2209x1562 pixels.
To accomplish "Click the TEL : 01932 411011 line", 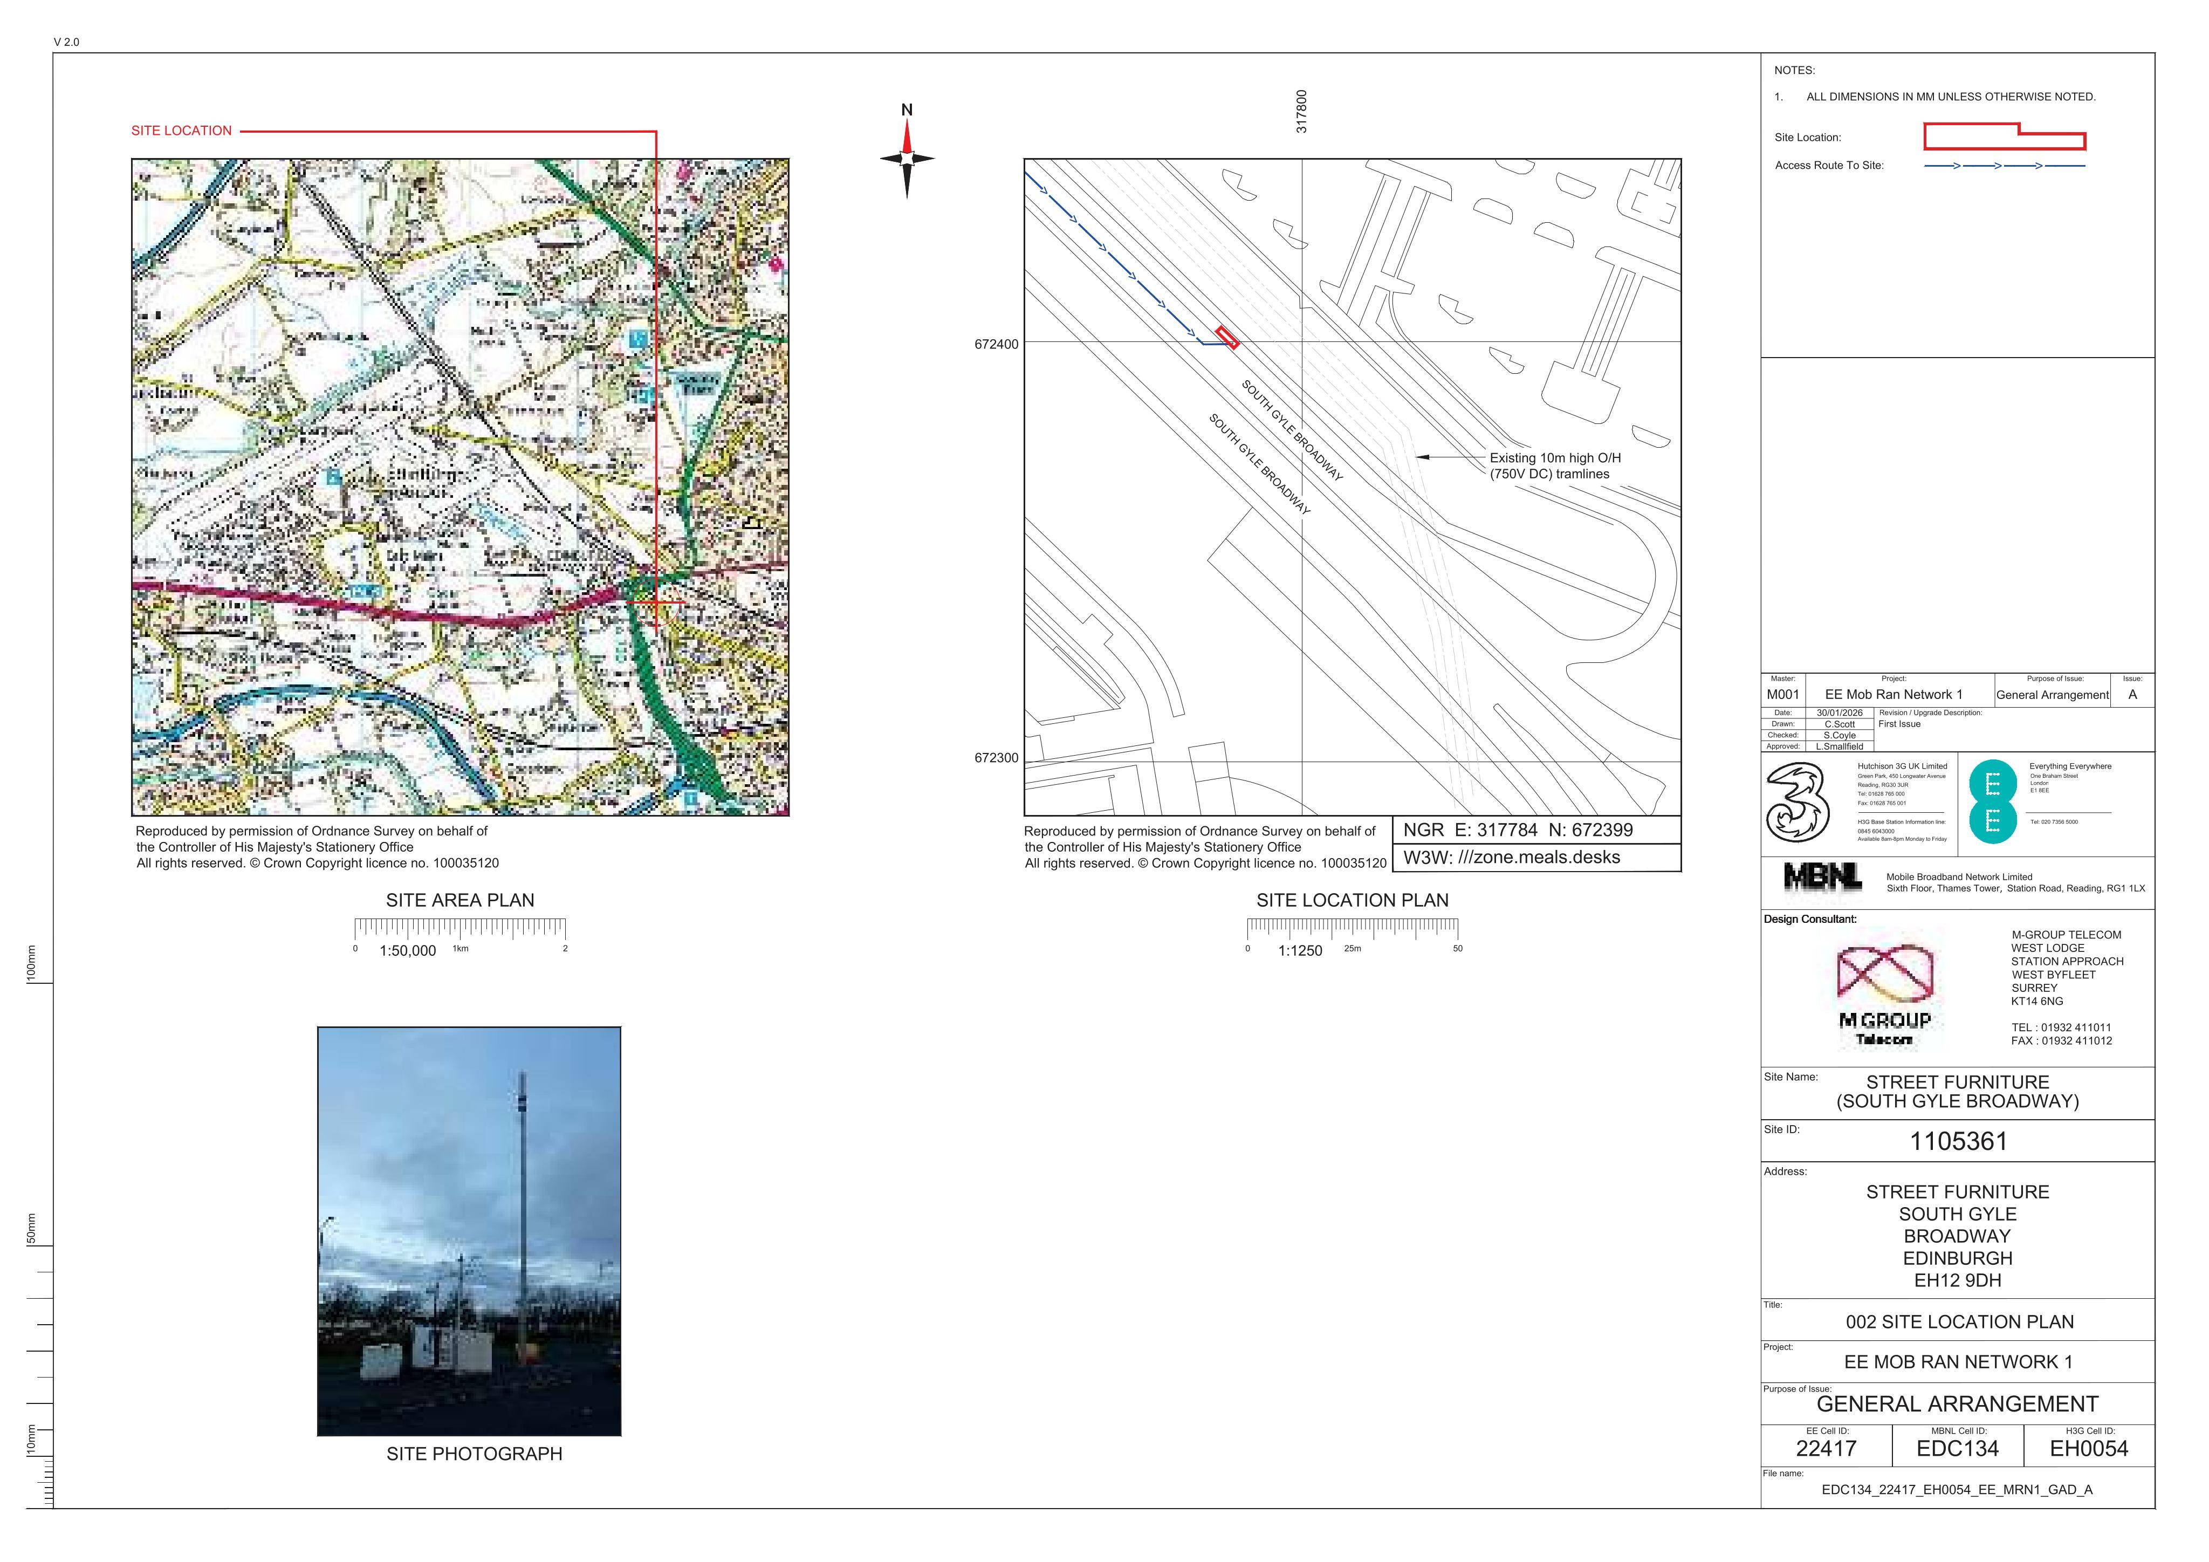I will tap(2061, 1028).
